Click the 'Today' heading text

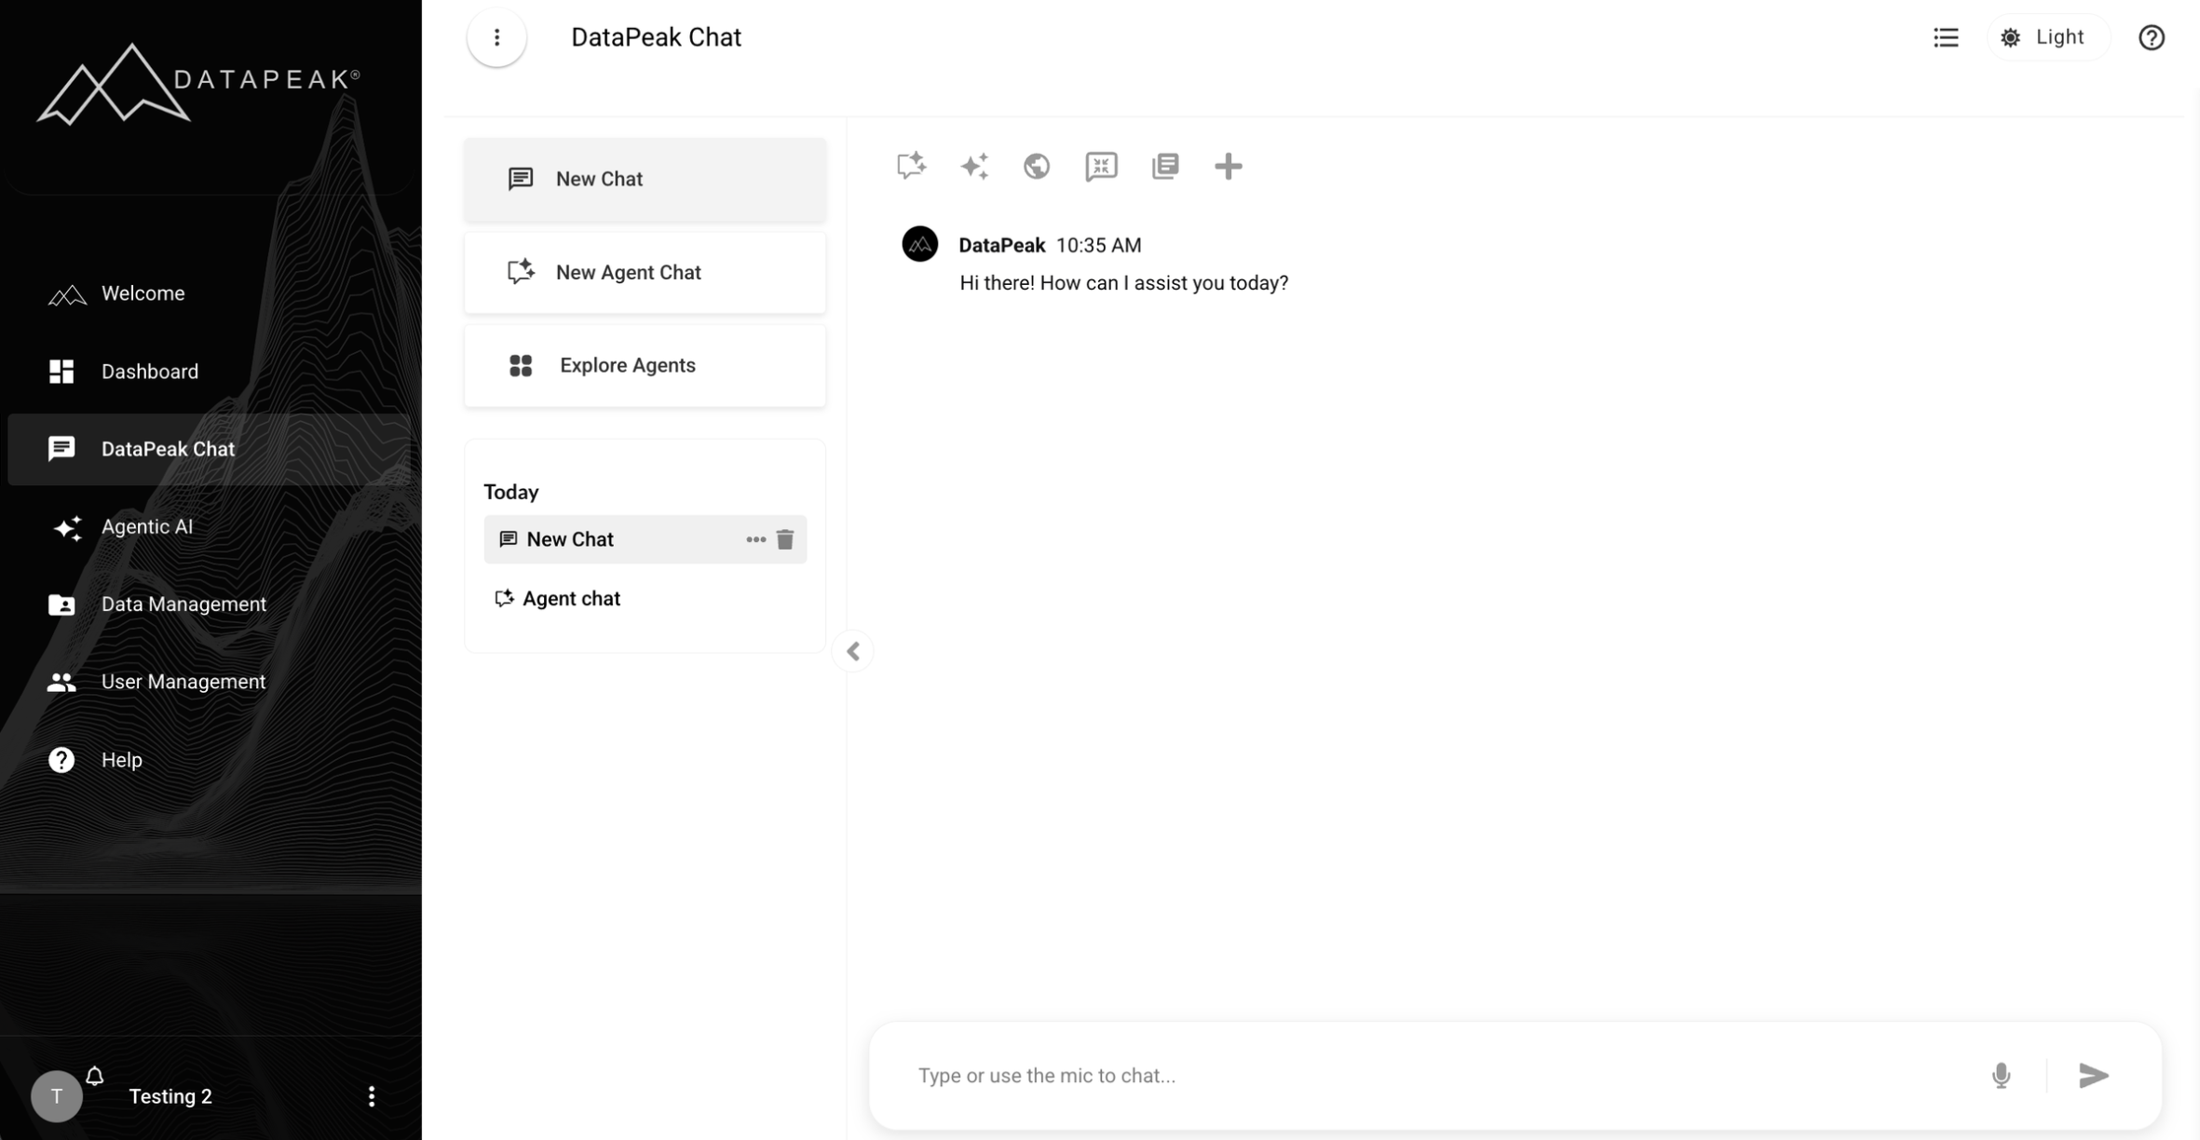[511, 492]
